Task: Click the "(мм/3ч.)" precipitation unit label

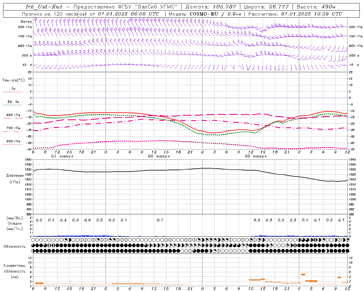Action: (x=15, y=218)
